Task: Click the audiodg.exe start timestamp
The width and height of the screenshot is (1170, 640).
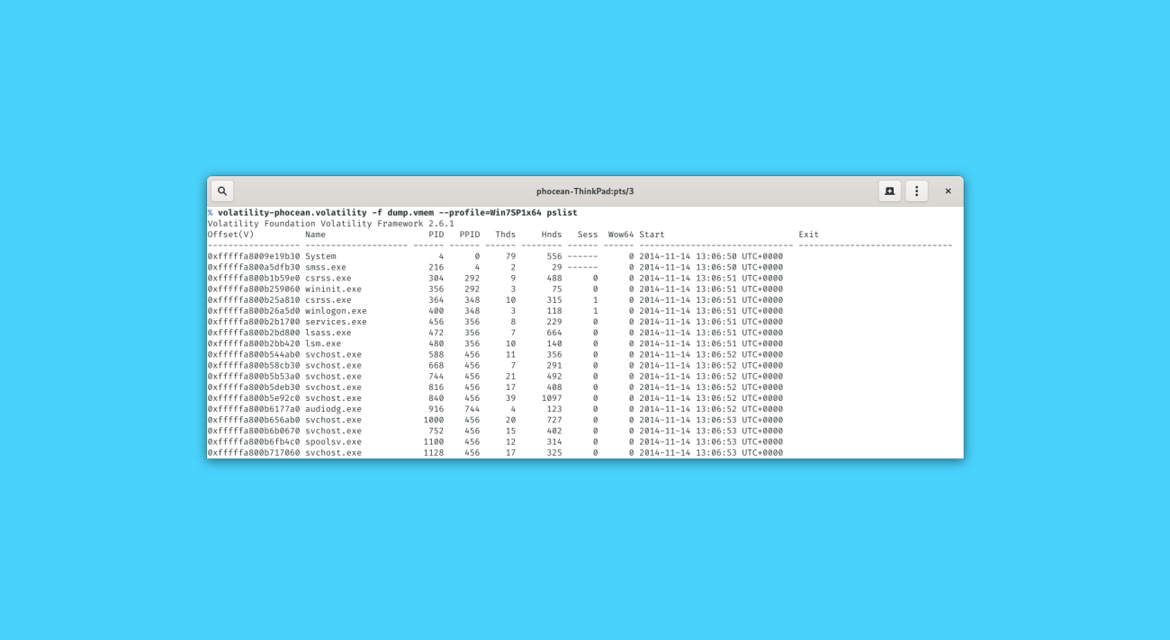Action: [x=711, y=409]
